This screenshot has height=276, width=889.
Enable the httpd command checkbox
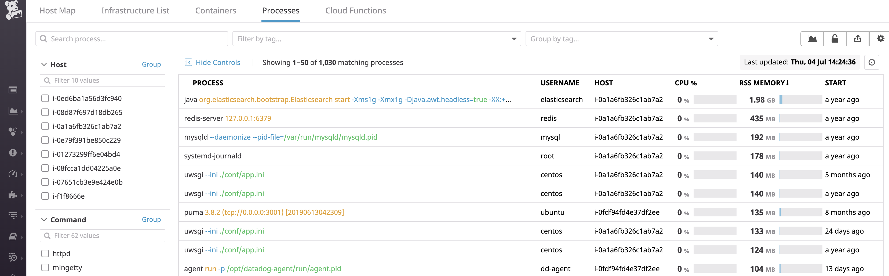45,253
